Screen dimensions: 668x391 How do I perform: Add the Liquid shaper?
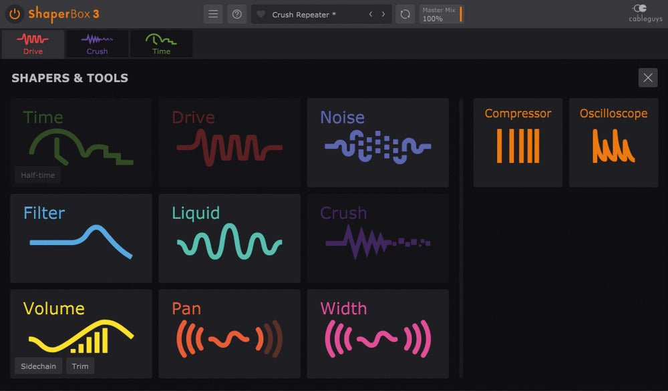(229, 238)
